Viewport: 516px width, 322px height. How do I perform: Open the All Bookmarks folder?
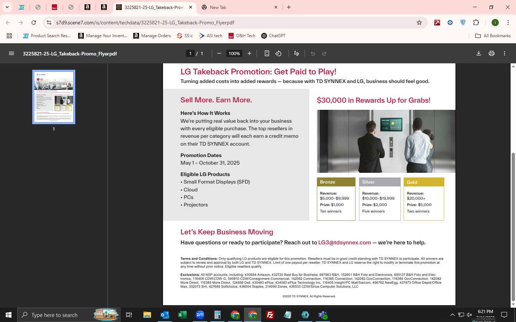point(493,36)
